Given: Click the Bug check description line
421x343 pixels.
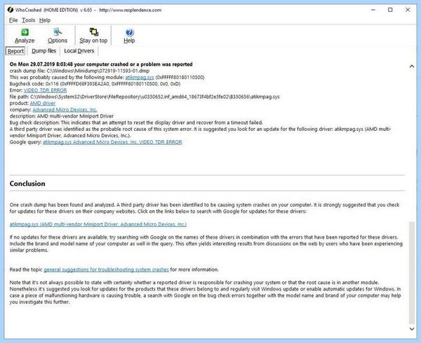Looking at the screenshot, I should (136, 122).
